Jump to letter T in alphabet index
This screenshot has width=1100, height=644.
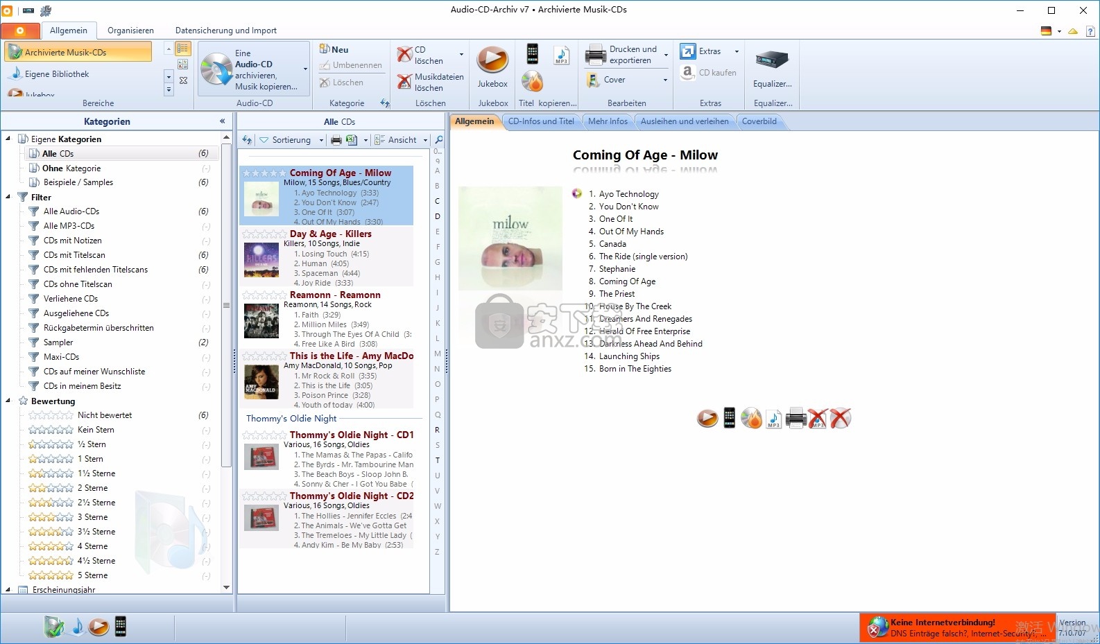point(437,460)
